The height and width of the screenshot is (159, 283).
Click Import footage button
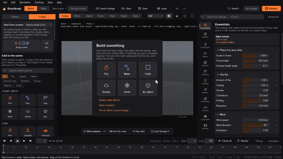pos(105,8)
